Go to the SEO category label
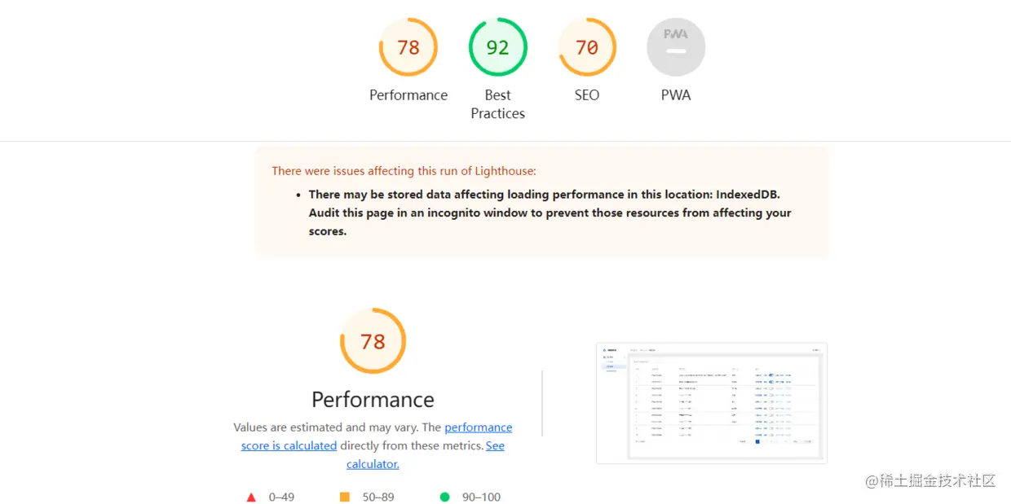 click(x=587, y=95)
